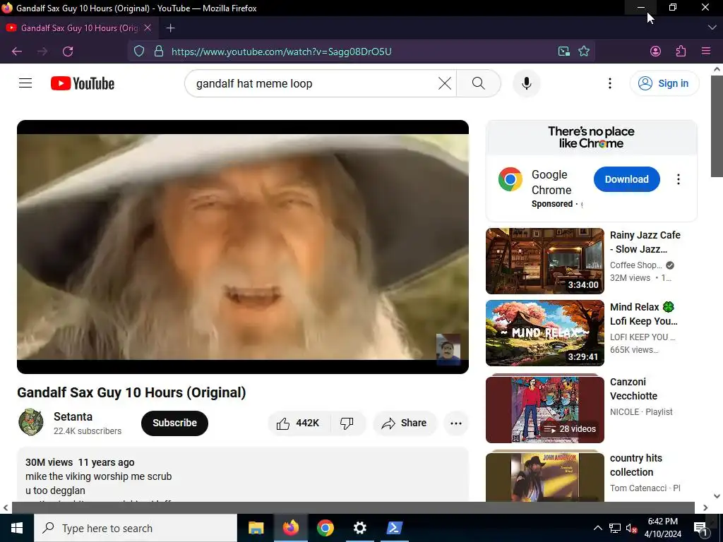Expand the list all tabs chevron

pyautogui.click(x=712, y=28)
